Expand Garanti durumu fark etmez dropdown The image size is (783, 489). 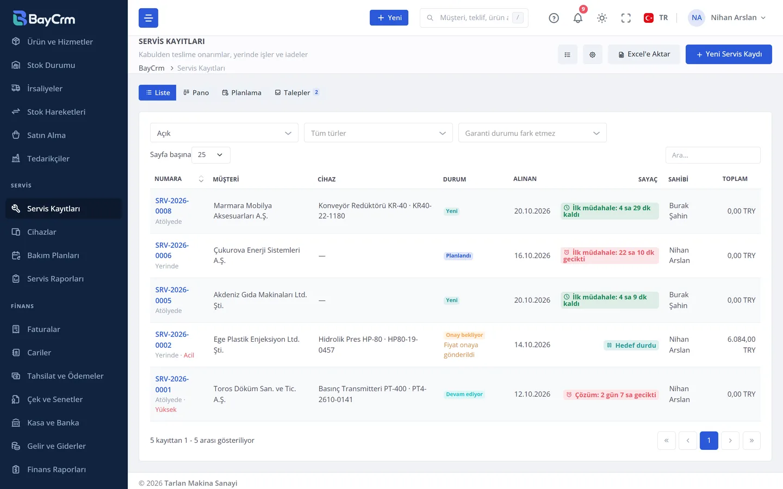coord(532,133)
